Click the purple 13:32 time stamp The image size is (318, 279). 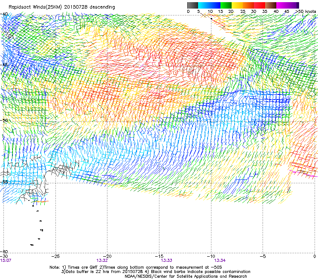(x=102, y=261)
